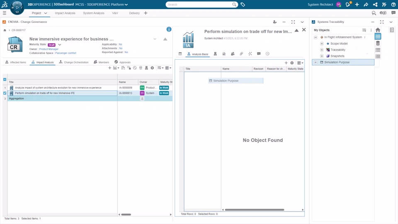Click home icon in Systems Traceability sidebar
Screen dimensions: 398x224
tap(378, 30)
